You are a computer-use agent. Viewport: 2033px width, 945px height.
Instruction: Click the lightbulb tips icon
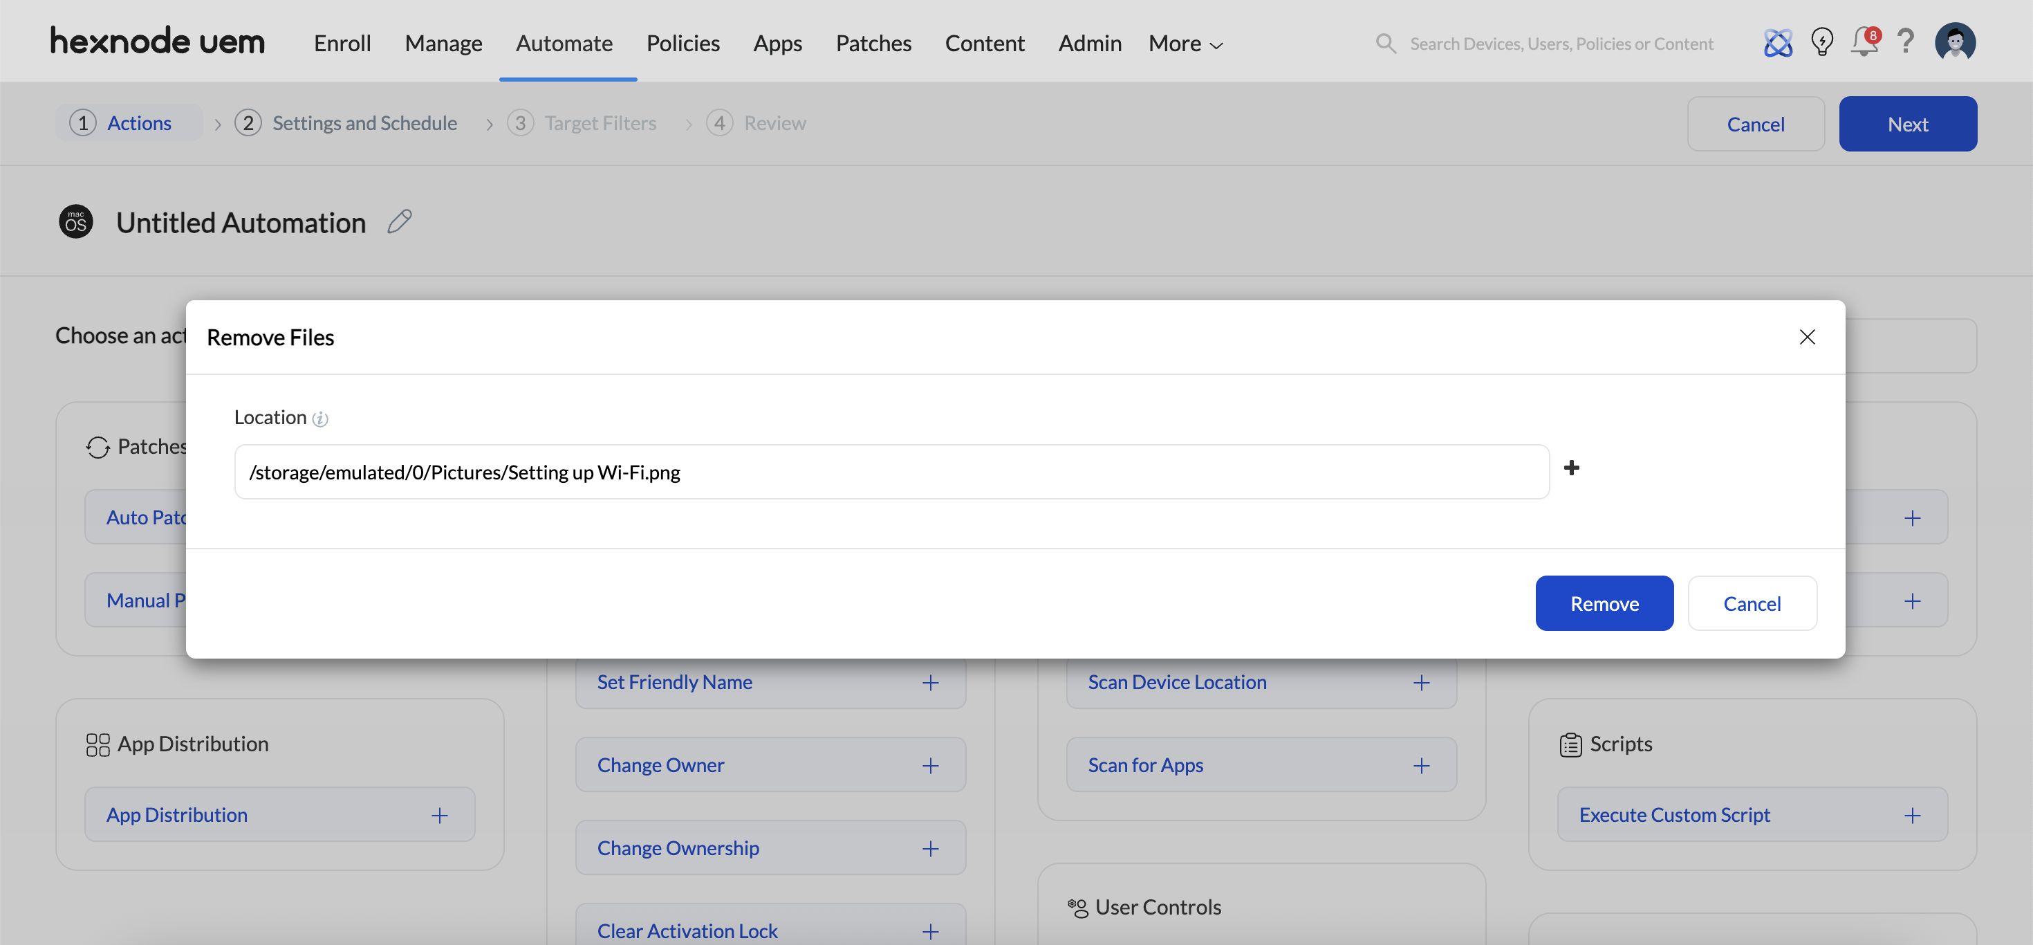(1821, 43)
